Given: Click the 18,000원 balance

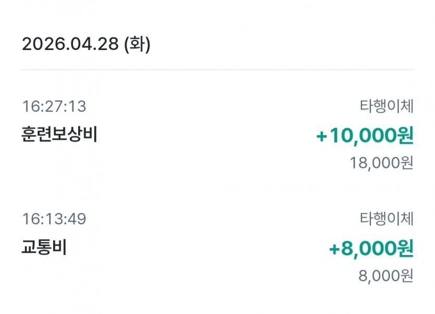Looking at the screenshot, I should tap(382, 163).
